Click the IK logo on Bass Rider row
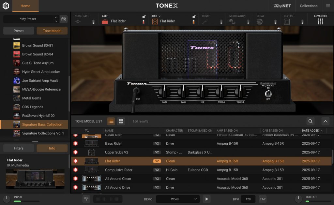 pos(75,143)
